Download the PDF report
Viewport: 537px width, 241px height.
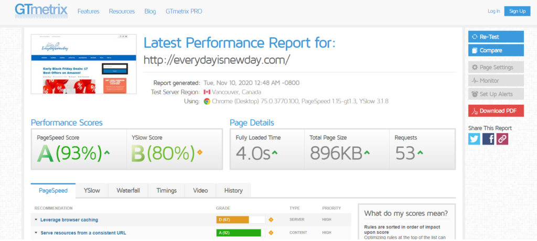[496, 111]
